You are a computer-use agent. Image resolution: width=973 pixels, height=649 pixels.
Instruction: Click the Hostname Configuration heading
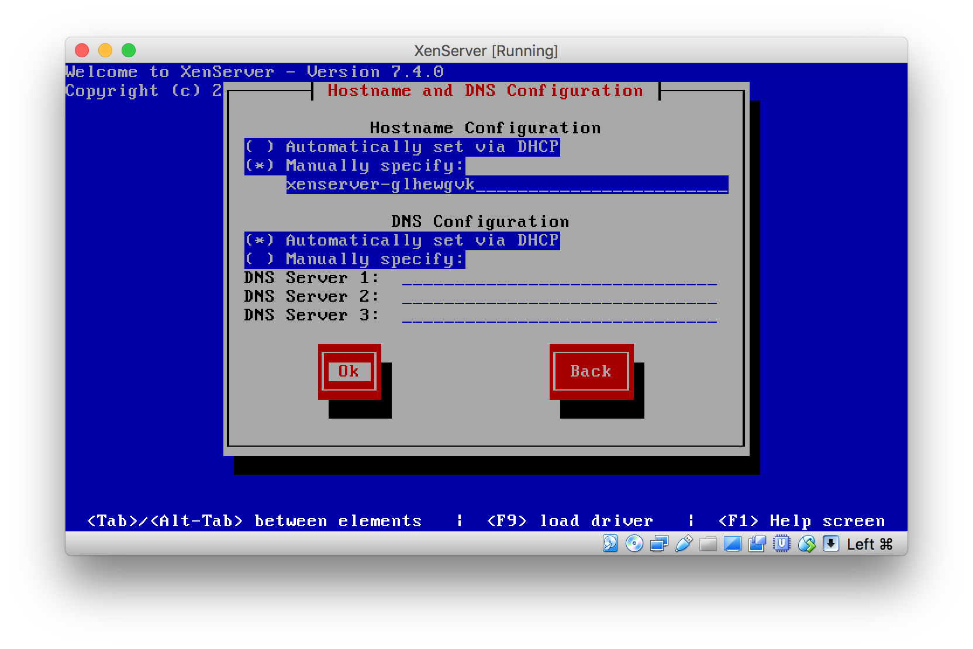pyautogui.click(x=485, y=128)
